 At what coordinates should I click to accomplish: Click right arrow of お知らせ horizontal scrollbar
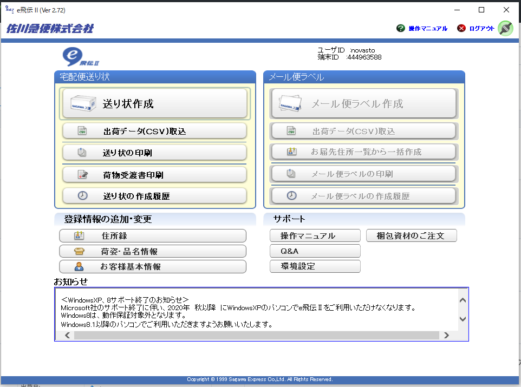tap(446, 335)
